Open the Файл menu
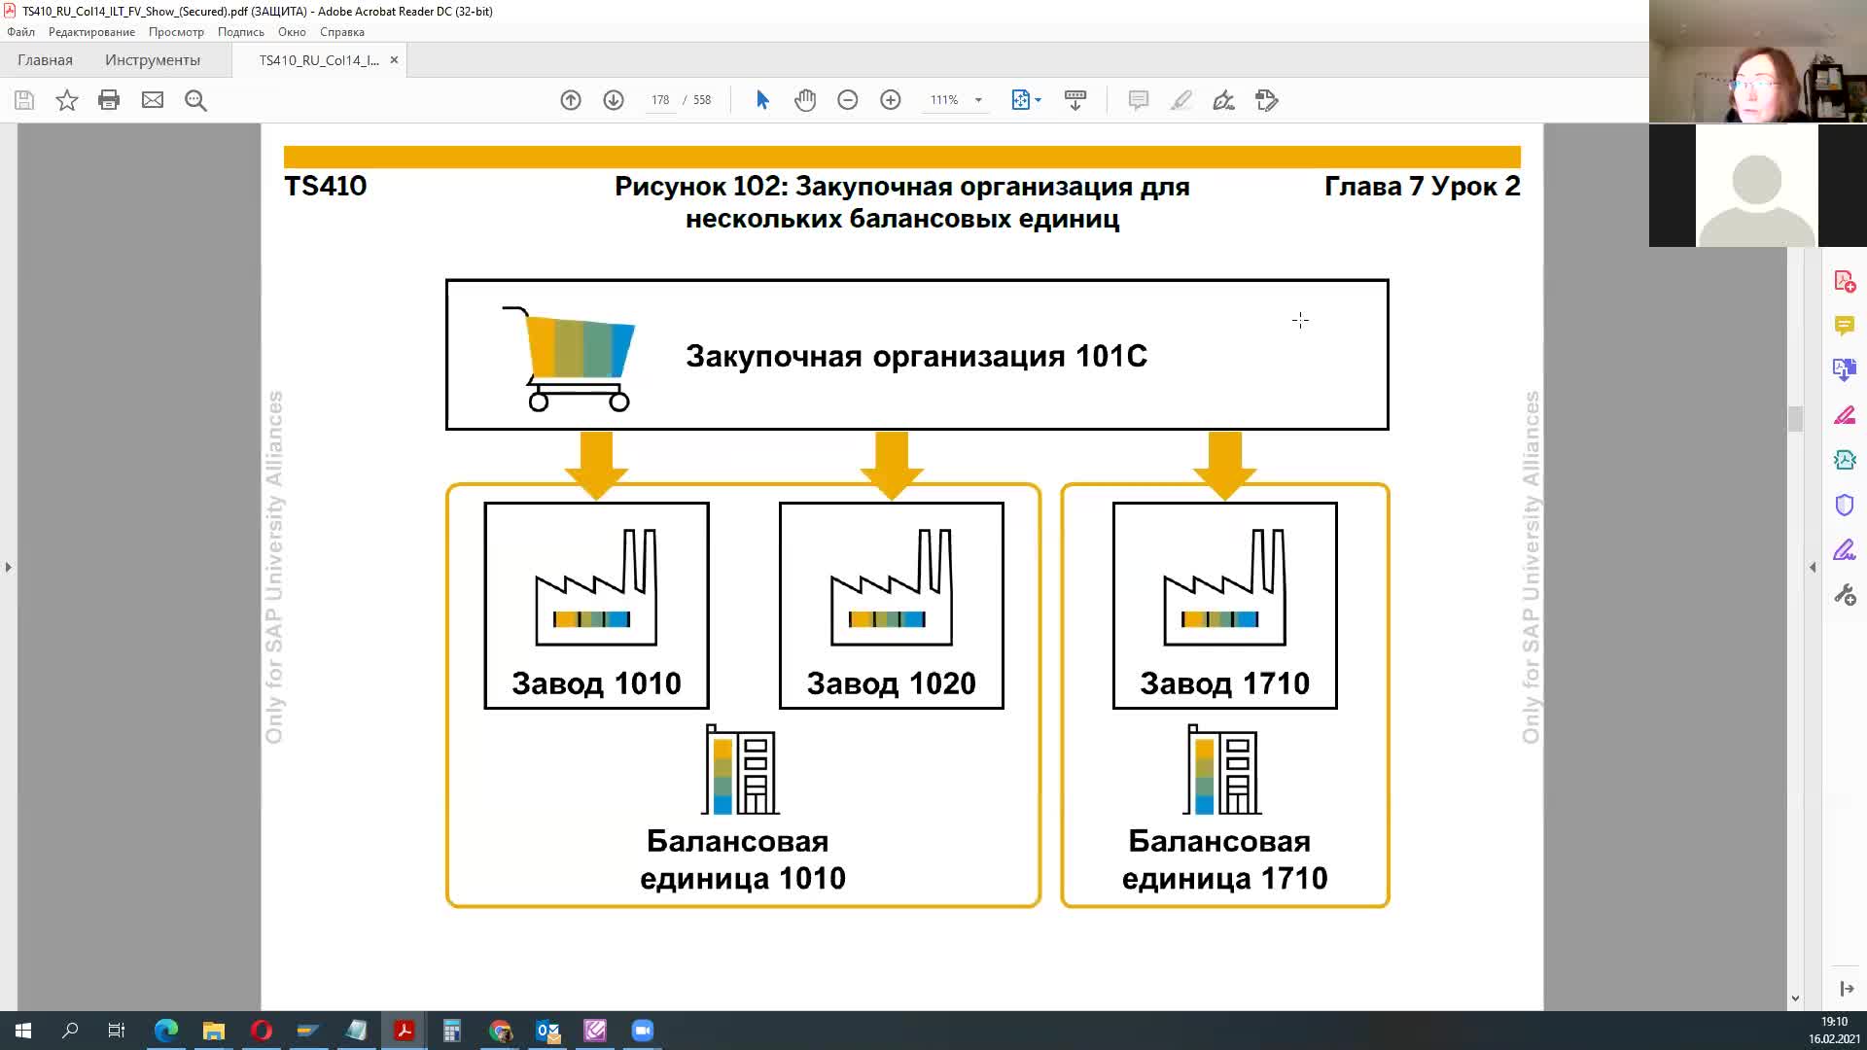Viewport: 1867px width, 1050px height. tap(20, 32)
